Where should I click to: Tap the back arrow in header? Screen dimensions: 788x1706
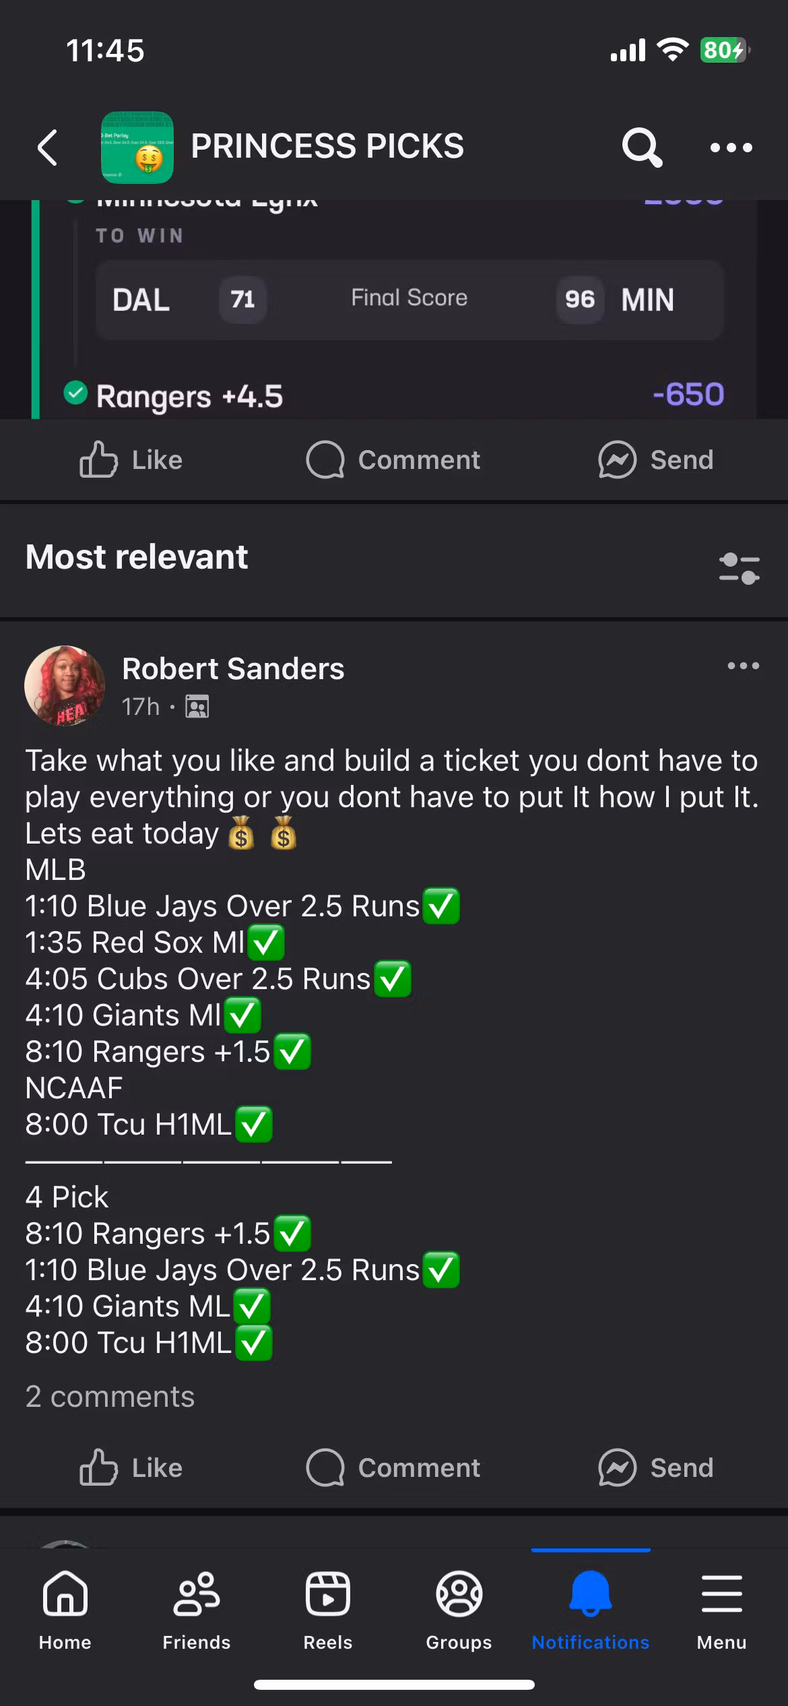[47, 148]
